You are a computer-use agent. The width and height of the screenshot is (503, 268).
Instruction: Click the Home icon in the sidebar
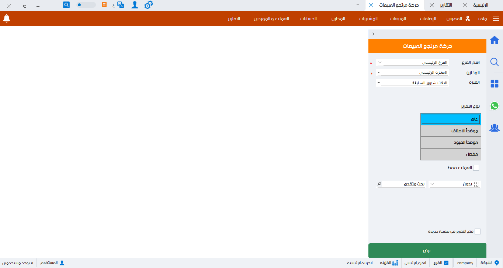[x=494, y=40]
